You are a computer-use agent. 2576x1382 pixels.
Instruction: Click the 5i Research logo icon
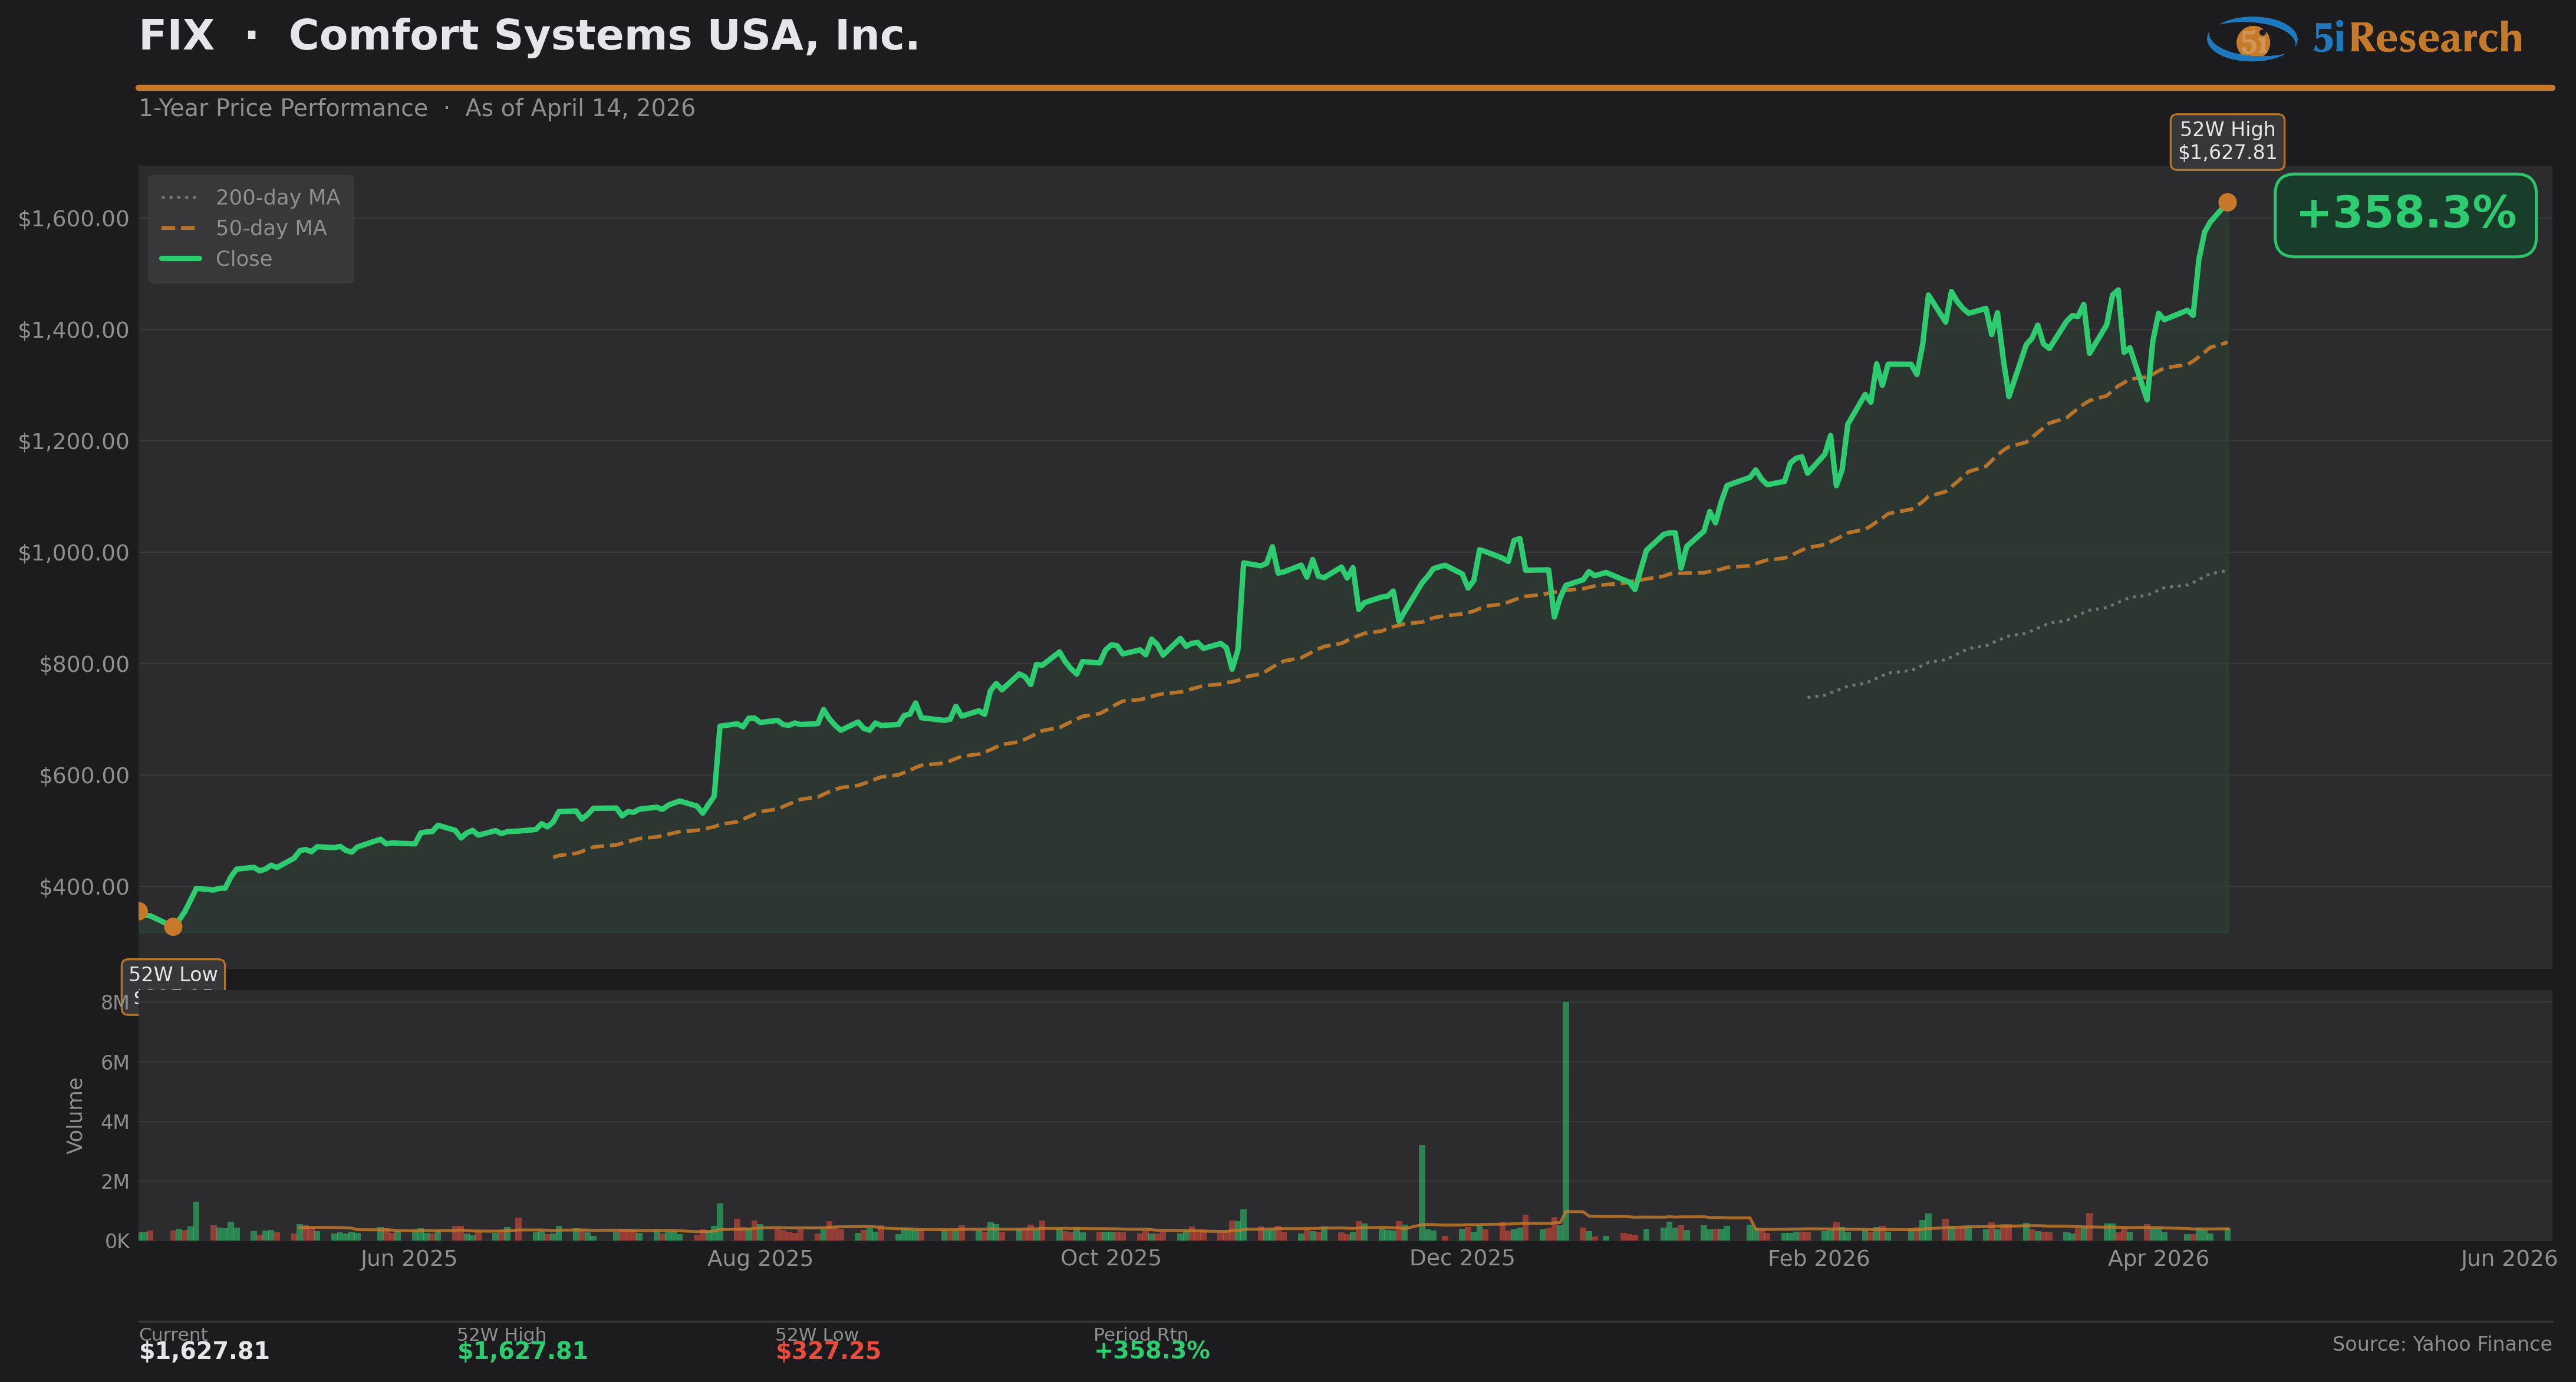point(2252,39)
